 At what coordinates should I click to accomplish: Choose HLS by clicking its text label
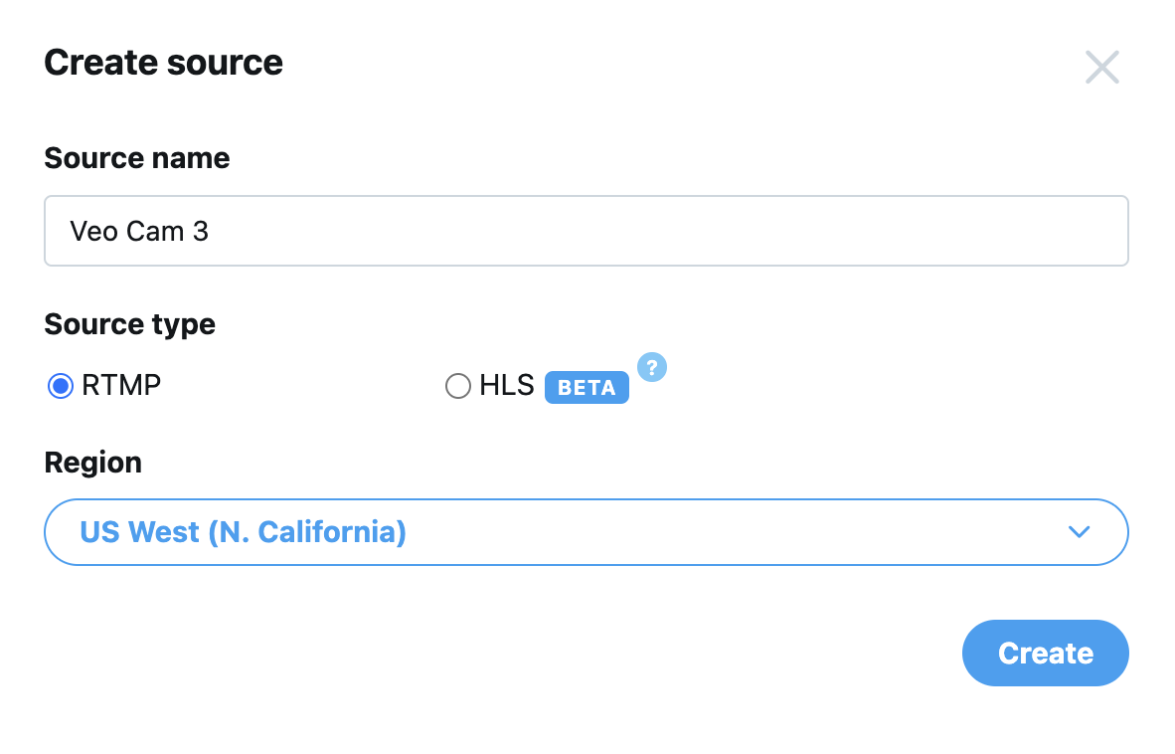coord(507,385)
